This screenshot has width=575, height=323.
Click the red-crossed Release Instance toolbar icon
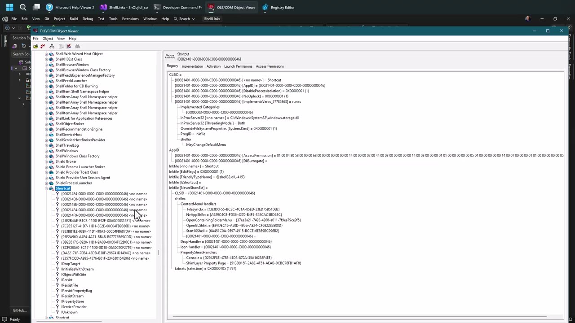(68, 46)
